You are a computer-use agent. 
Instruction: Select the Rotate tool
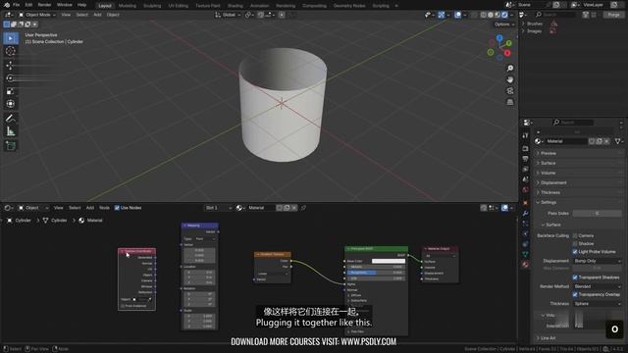tap(11, 78)
